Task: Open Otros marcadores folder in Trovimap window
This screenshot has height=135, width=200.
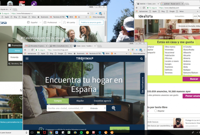Action: click(138, 53)
